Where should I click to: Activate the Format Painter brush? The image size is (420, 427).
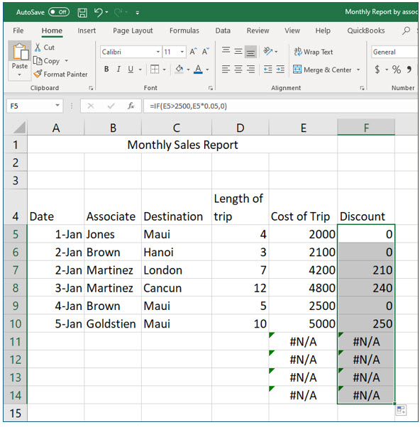(38, 74)
